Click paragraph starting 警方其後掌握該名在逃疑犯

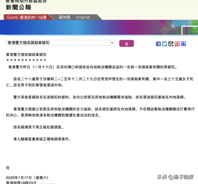coord(100,97)
